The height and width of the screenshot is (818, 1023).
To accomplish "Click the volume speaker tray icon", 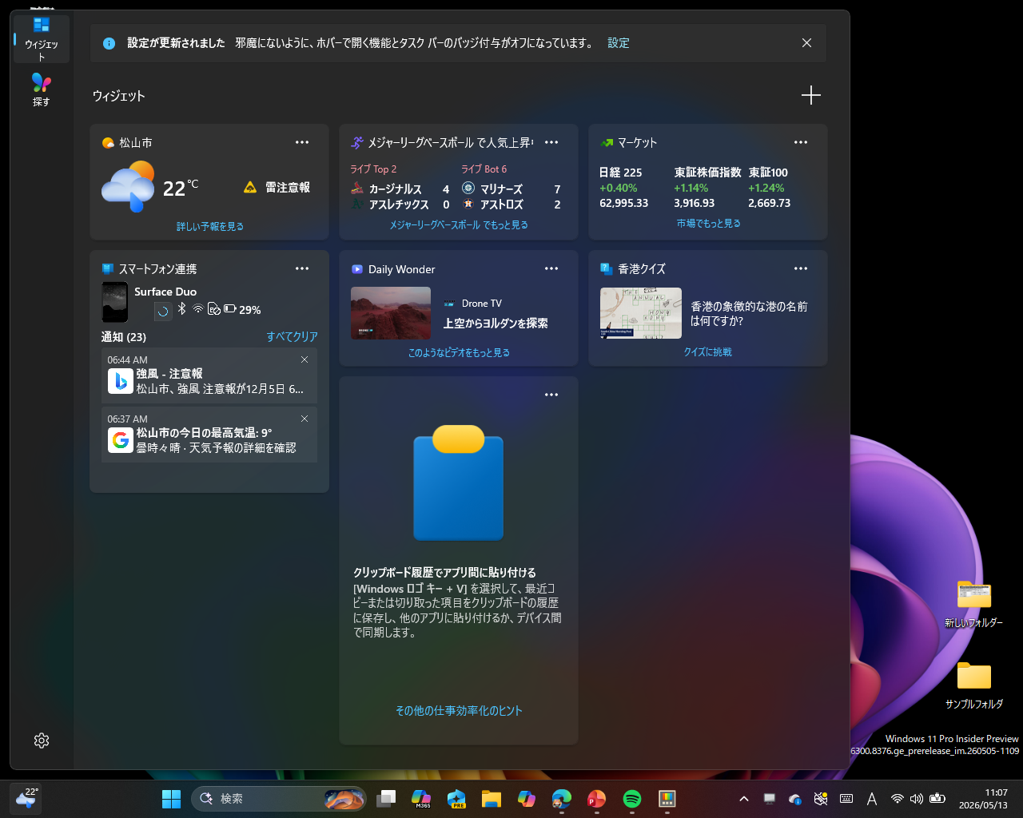I will tap(917, 799).
